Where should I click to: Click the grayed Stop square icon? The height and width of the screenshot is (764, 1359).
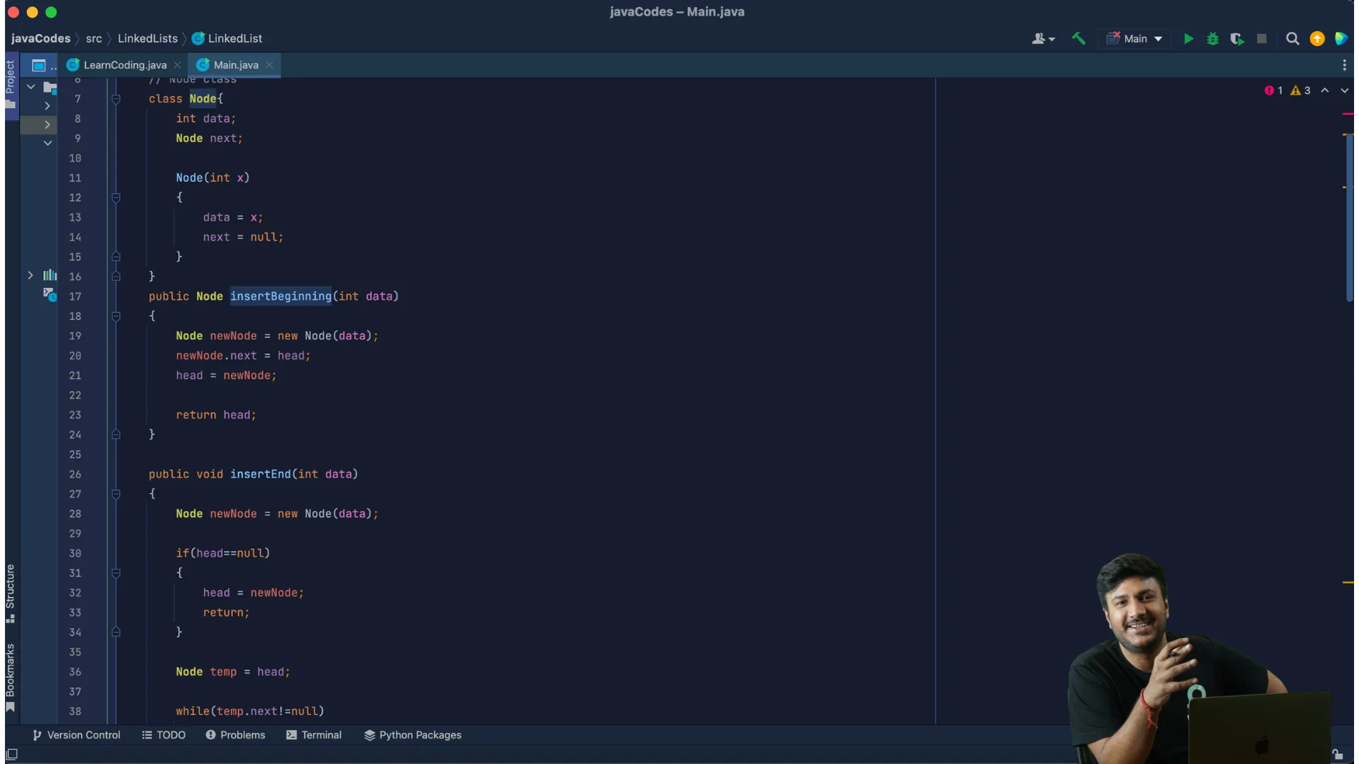pos(1261,39)
